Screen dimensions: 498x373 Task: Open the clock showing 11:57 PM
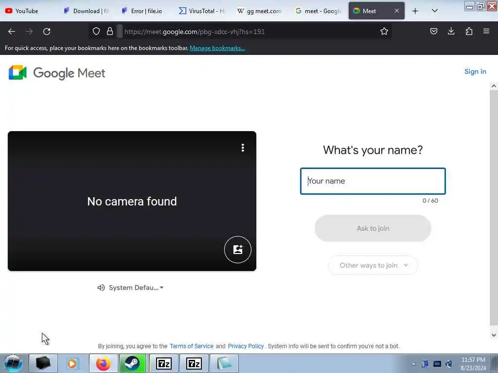coord(473,363)
